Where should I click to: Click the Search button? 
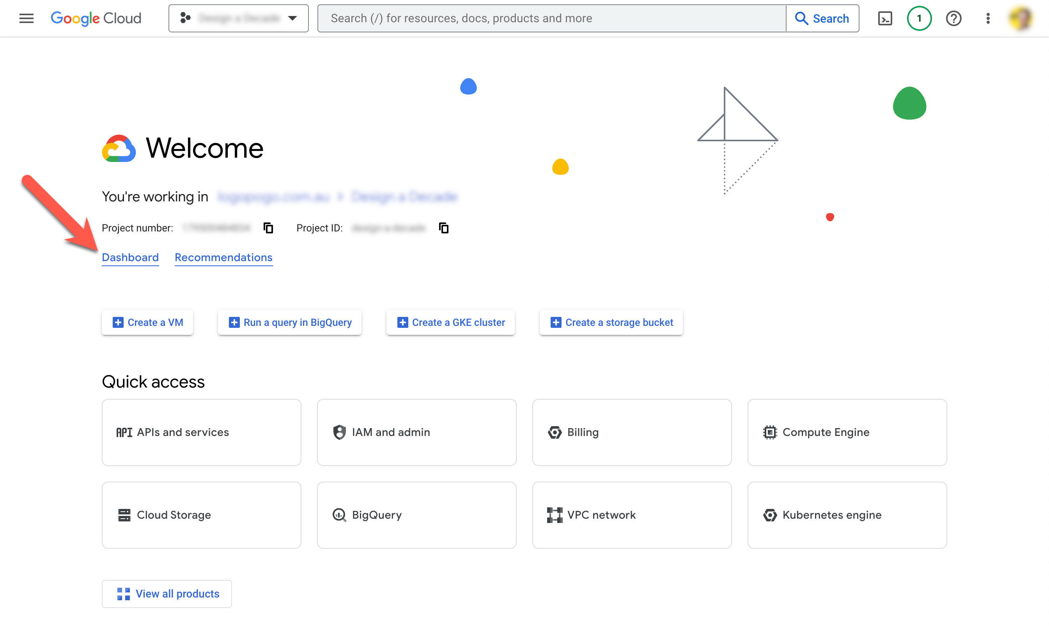click(x=822, y=18)
